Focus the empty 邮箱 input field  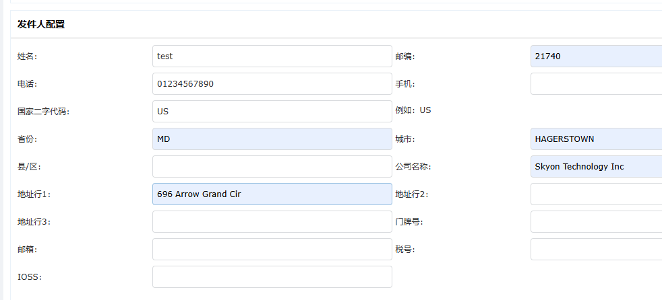272,250
